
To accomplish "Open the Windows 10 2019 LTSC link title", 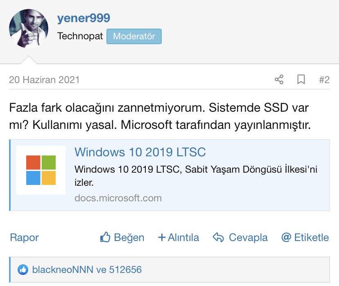I will (x=140, y=152).
